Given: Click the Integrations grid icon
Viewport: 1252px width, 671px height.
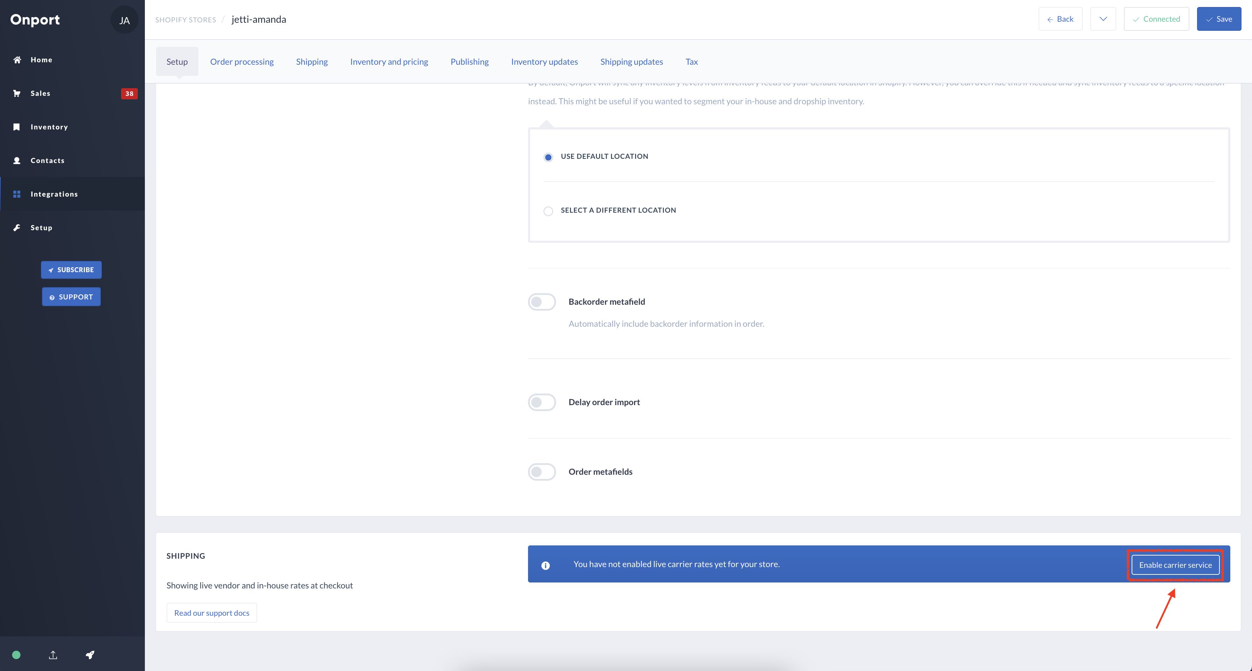Looking at the screenshot, I should click(16, 194).
